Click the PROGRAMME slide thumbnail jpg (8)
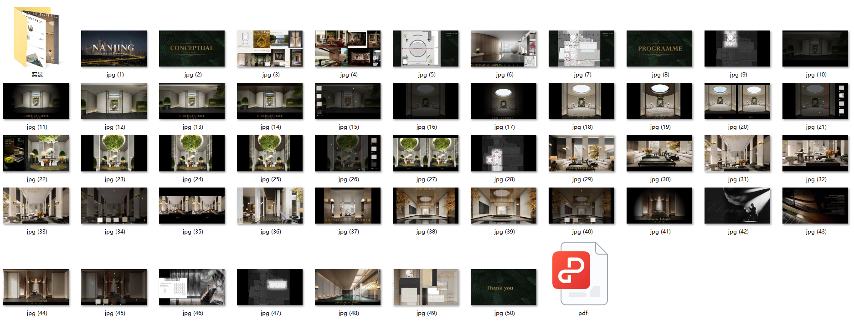Image resolution: width=854 pixels, height=325 pixels. [x=659, y=49]
